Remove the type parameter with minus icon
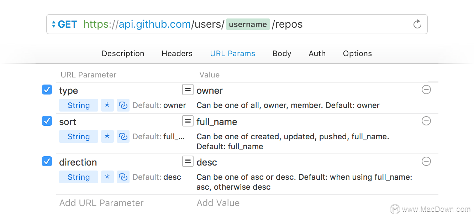This screenshot has width=474, height=216. pos(426,90)
